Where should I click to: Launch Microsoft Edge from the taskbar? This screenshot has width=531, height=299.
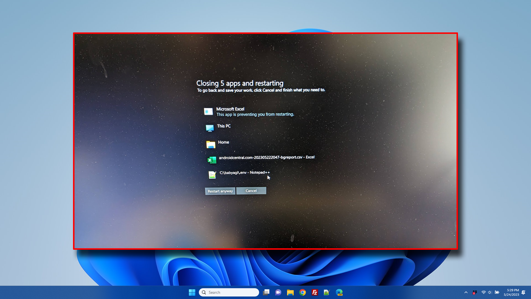339,292
